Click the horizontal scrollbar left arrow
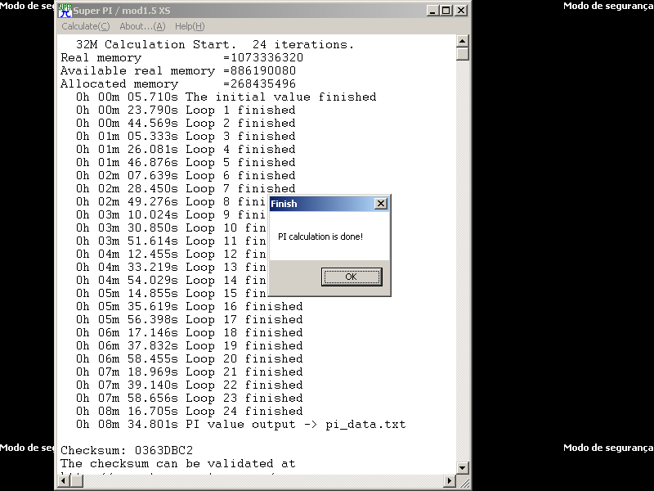The image size is (654, 491). point(63,480)
